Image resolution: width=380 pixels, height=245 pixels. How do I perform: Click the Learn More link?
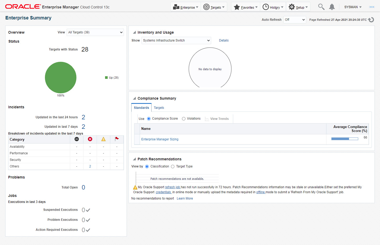click(185, 198)
